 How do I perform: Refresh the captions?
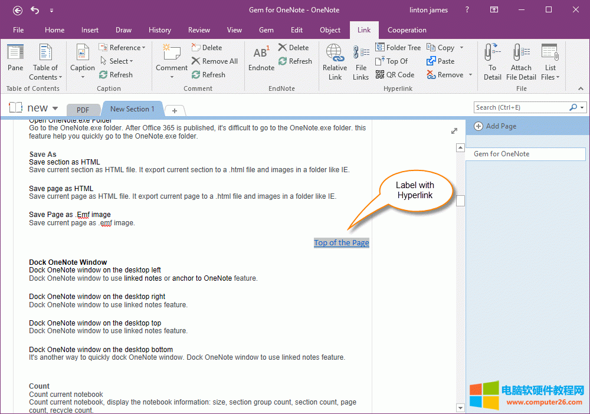click(x=116, y=75)
